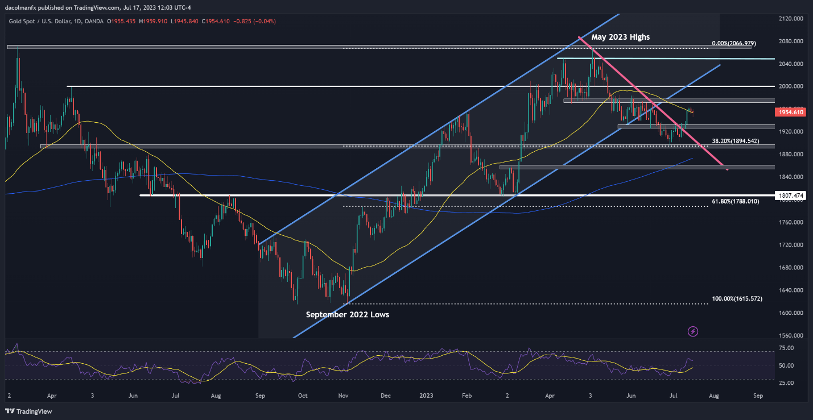
Task: Click the red 1954.610 current price tag
Action: (x=792, y=113)
